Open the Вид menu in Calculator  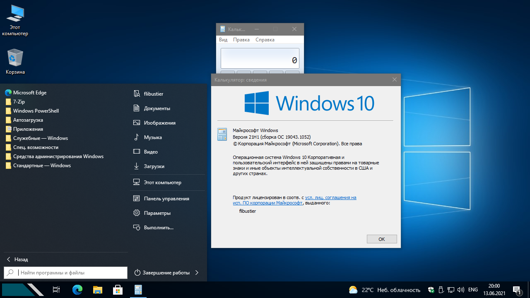click(x=223, y=40)
